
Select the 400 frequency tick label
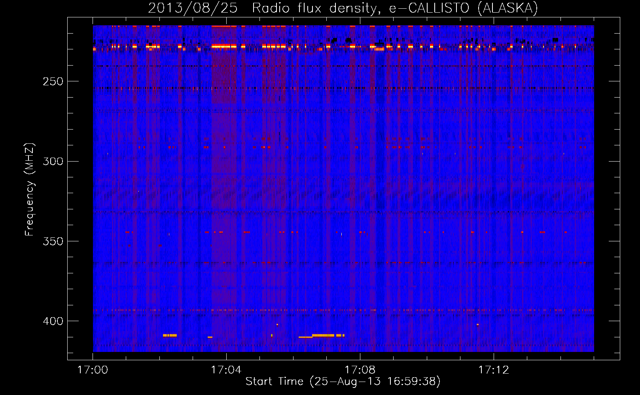point(53,321)
